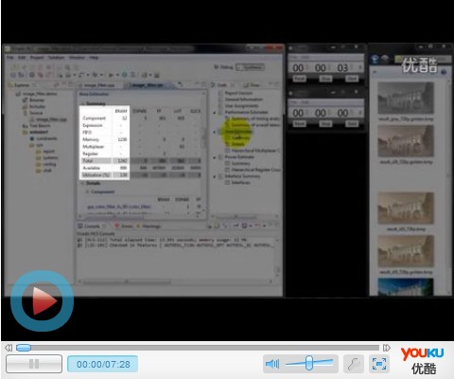
Task: Click the Synthesis perspective button
Action: coord(251,67)
